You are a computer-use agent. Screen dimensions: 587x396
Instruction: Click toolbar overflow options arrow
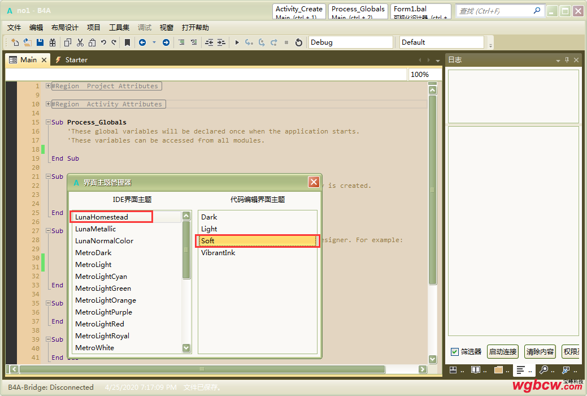[x=490, y=45]
